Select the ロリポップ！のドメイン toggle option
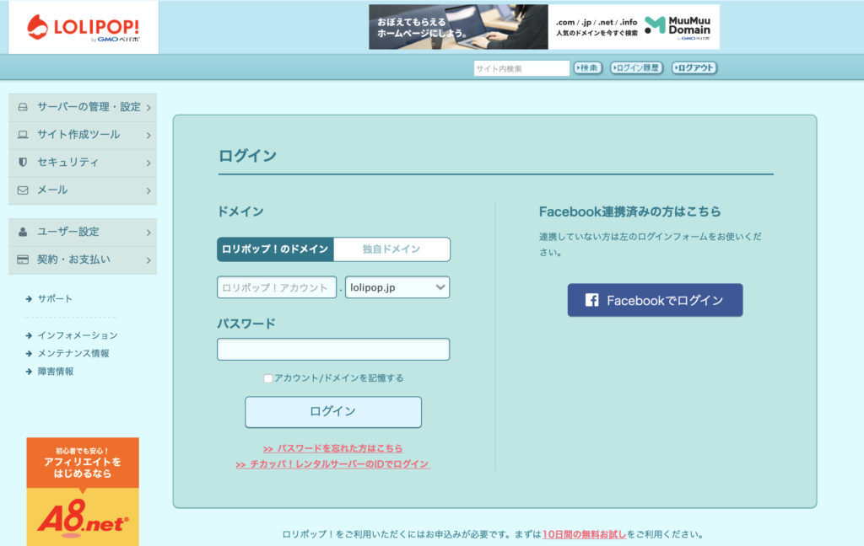This screenshot has width=864, height=546. [275, 249]
